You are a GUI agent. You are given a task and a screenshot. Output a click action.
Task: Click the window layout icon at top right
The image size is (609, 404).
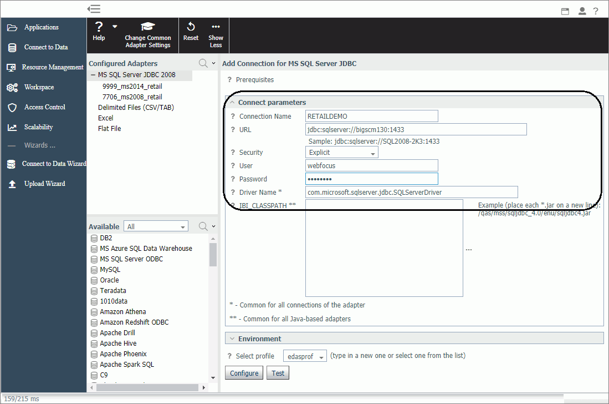pyautogui.click(x=565, y=11)
